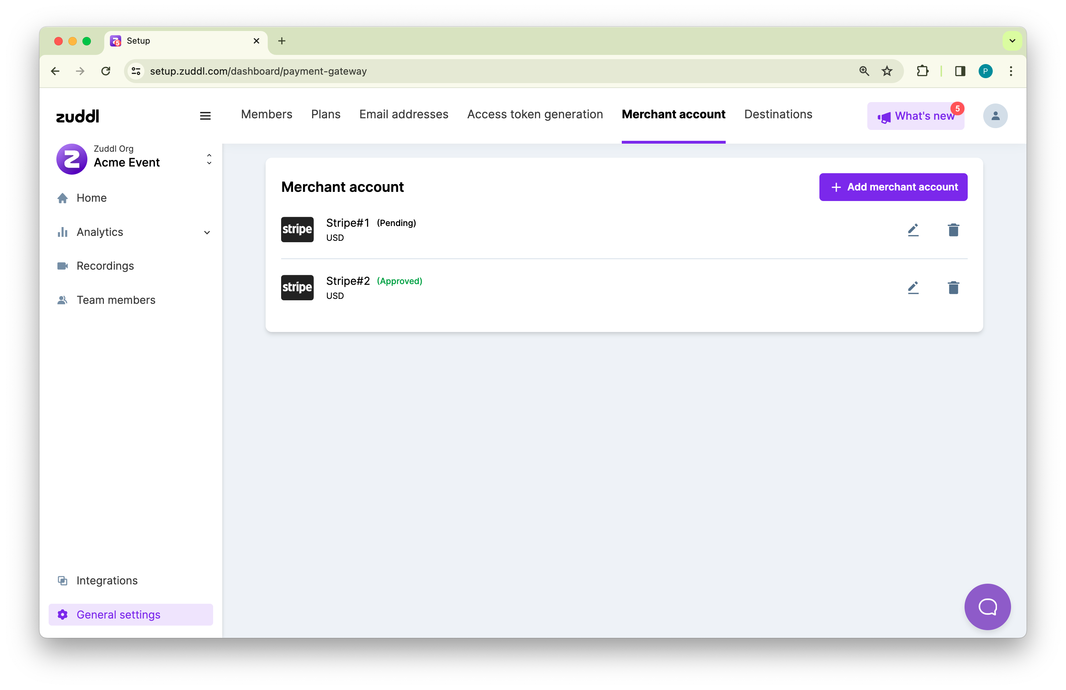Open the tab search dropdown arrow
Image resolution: width=1066 pixels, height=690 pixels.
[x=1012, y=41]
